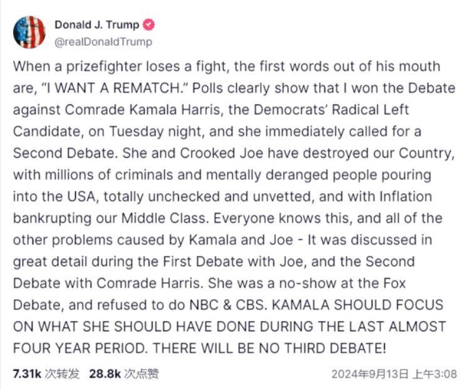470x390 pixels.
Task: Click "THERE WILL BE NO THIRD DEBATE!" text
Action: [283, 349]
